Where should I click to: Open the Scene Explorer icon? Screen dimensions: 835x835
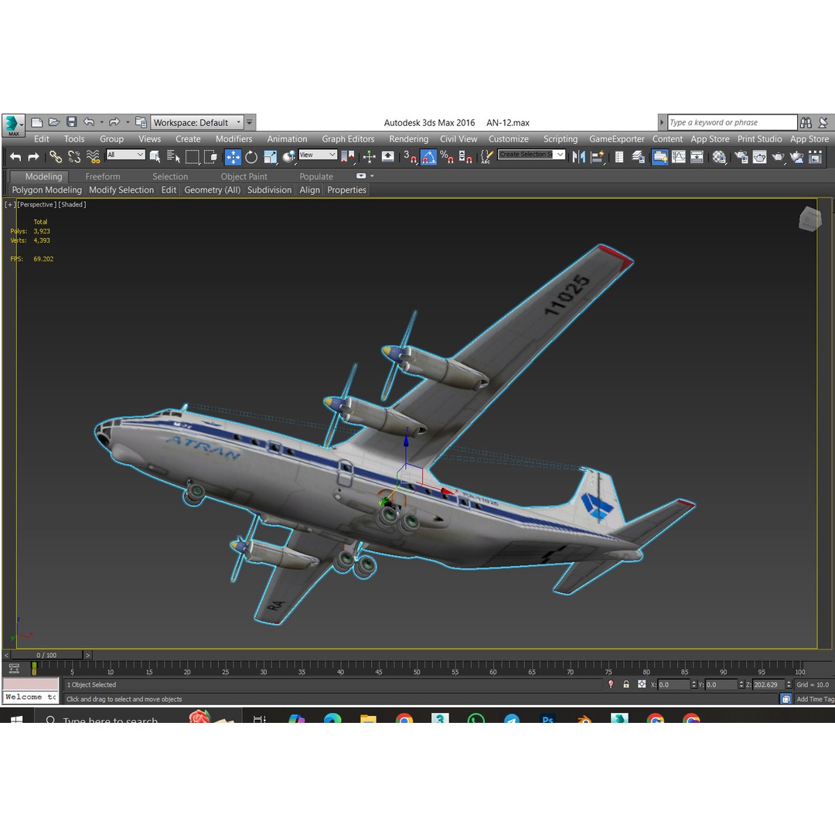point(619,156)
